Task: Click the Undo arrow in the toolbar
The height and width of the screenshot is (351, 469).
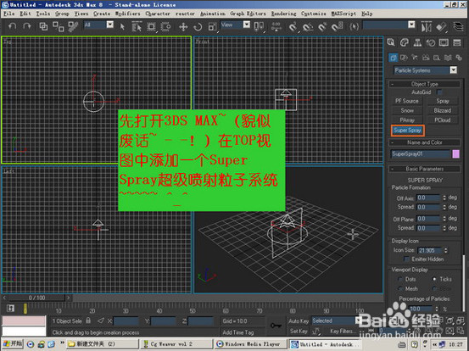Action: (12, 26)
